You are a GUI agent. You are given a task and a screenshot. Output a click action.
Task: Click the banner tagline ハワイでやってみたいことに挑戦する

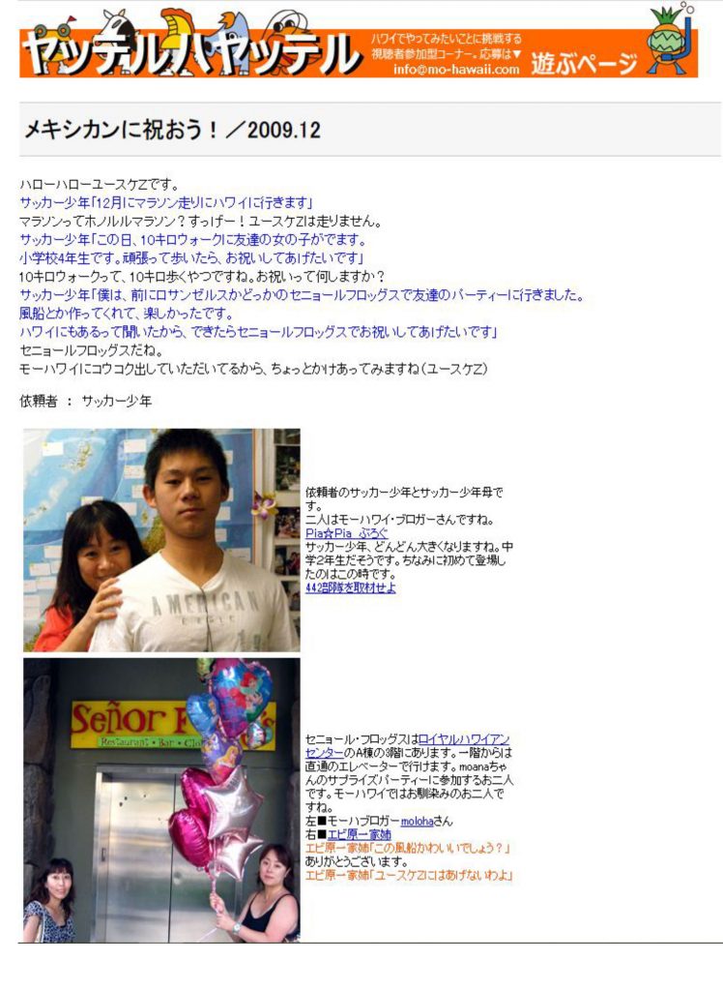tap(446, 39)
